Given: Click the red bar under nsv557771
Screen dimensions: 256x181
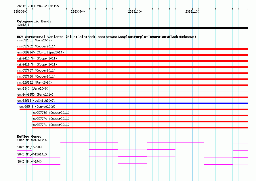Looking at the screenshot, I should click(140, 128).
